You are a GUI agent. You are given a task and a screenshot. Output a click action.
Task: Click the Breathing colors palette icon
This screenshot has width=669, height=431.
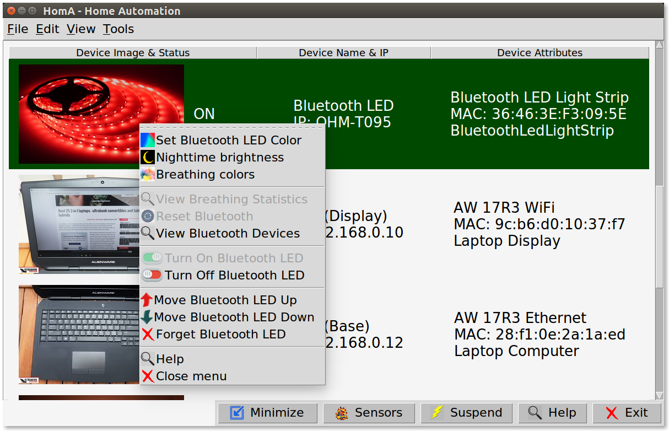(x=148, y=175)
